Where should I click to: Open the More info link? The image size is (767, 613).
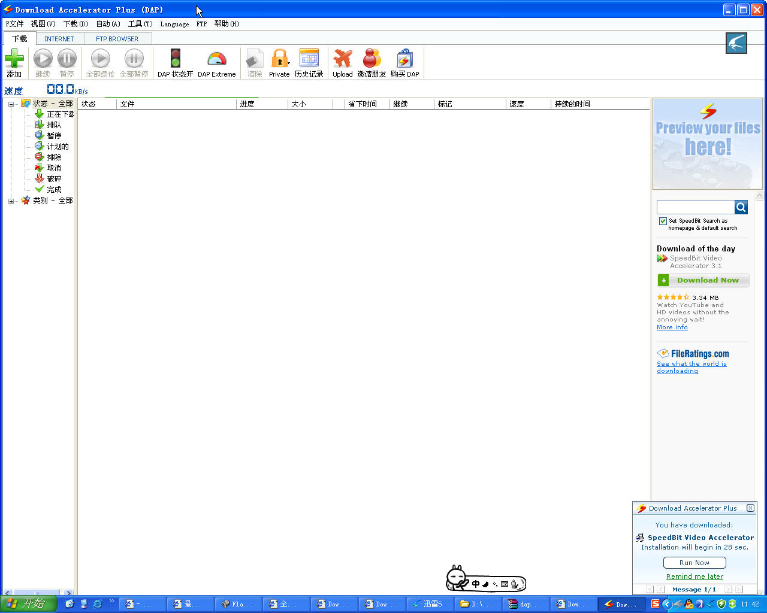coord(672,327)
